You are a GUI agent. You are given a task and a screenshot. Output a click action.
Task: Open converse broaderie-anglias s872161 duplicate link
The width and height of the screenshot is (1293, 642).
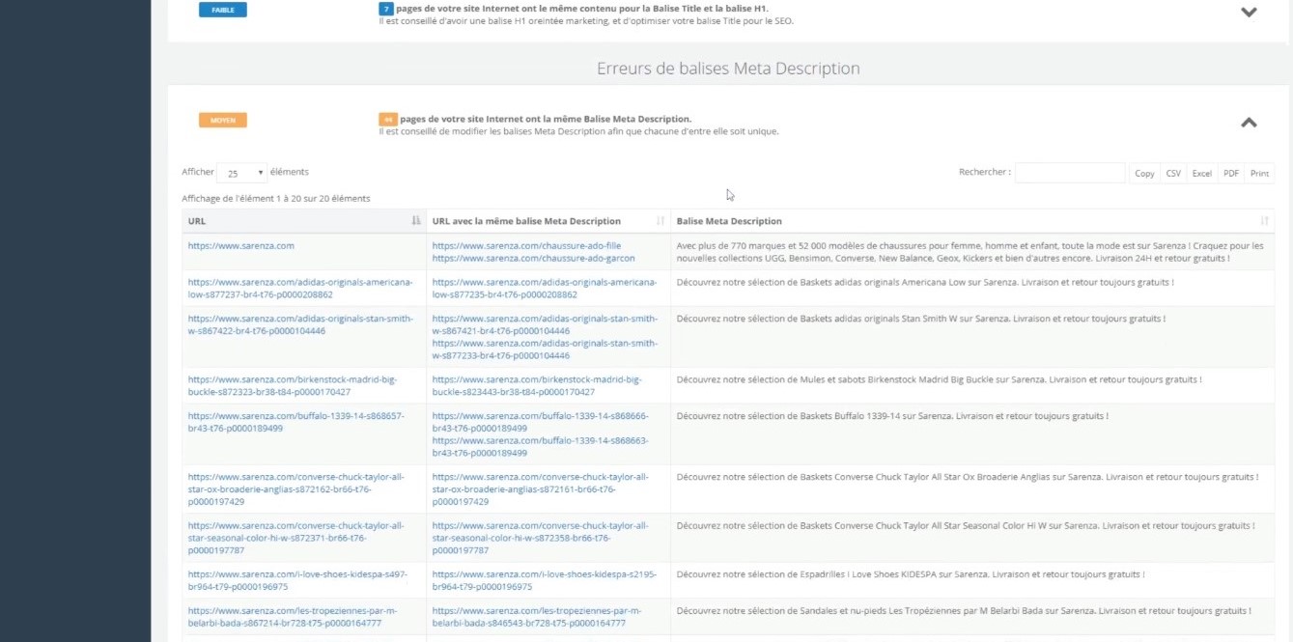[540, 489]
